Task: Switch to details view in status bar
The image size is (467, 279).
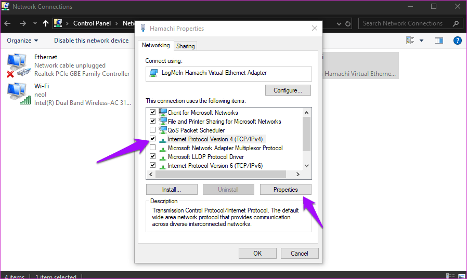Action: pyautogui.click(x=450, y=276)
